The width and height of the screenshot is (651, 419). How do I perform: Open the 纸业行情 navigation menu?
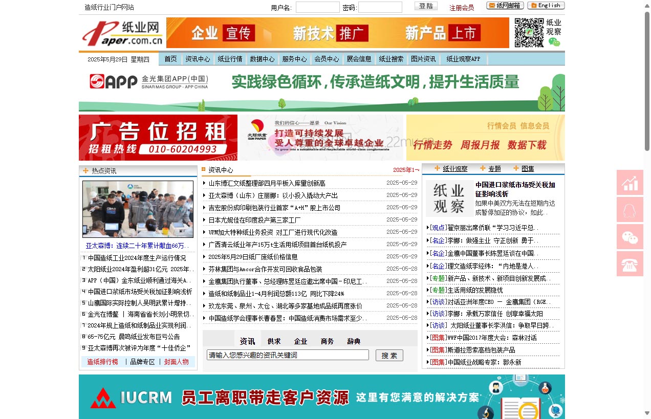(230, 59)
